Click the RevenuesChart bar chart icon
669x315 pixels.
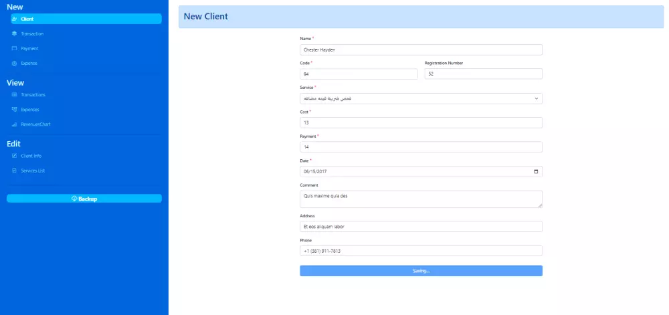coord(15,124)
